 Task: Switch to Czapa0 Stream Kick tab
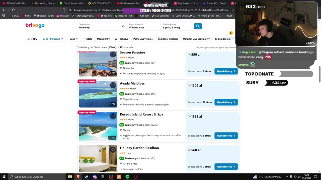(x=71, y=3)
